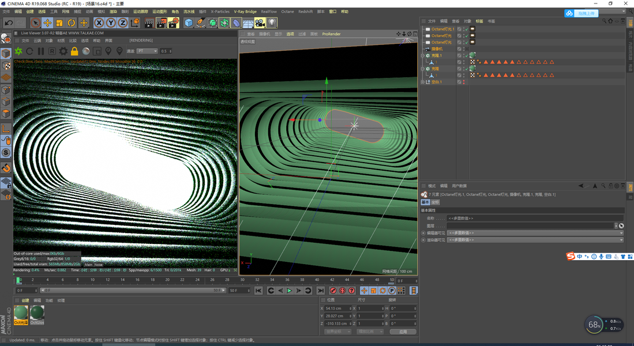Toggle enable checkmark of 克隆.1

(x=467, y=55)
